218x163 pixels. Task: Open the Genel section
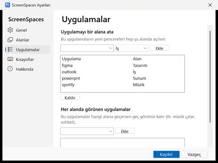coord(28,30)
